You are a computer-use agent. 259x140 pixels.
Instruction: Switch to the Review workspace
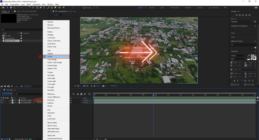pyautogui.click(x=152, y=8)
